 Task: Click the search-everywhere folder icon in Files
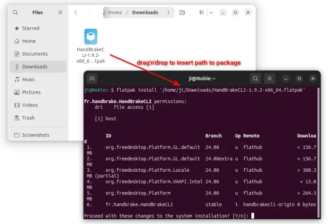coord(182,13)
